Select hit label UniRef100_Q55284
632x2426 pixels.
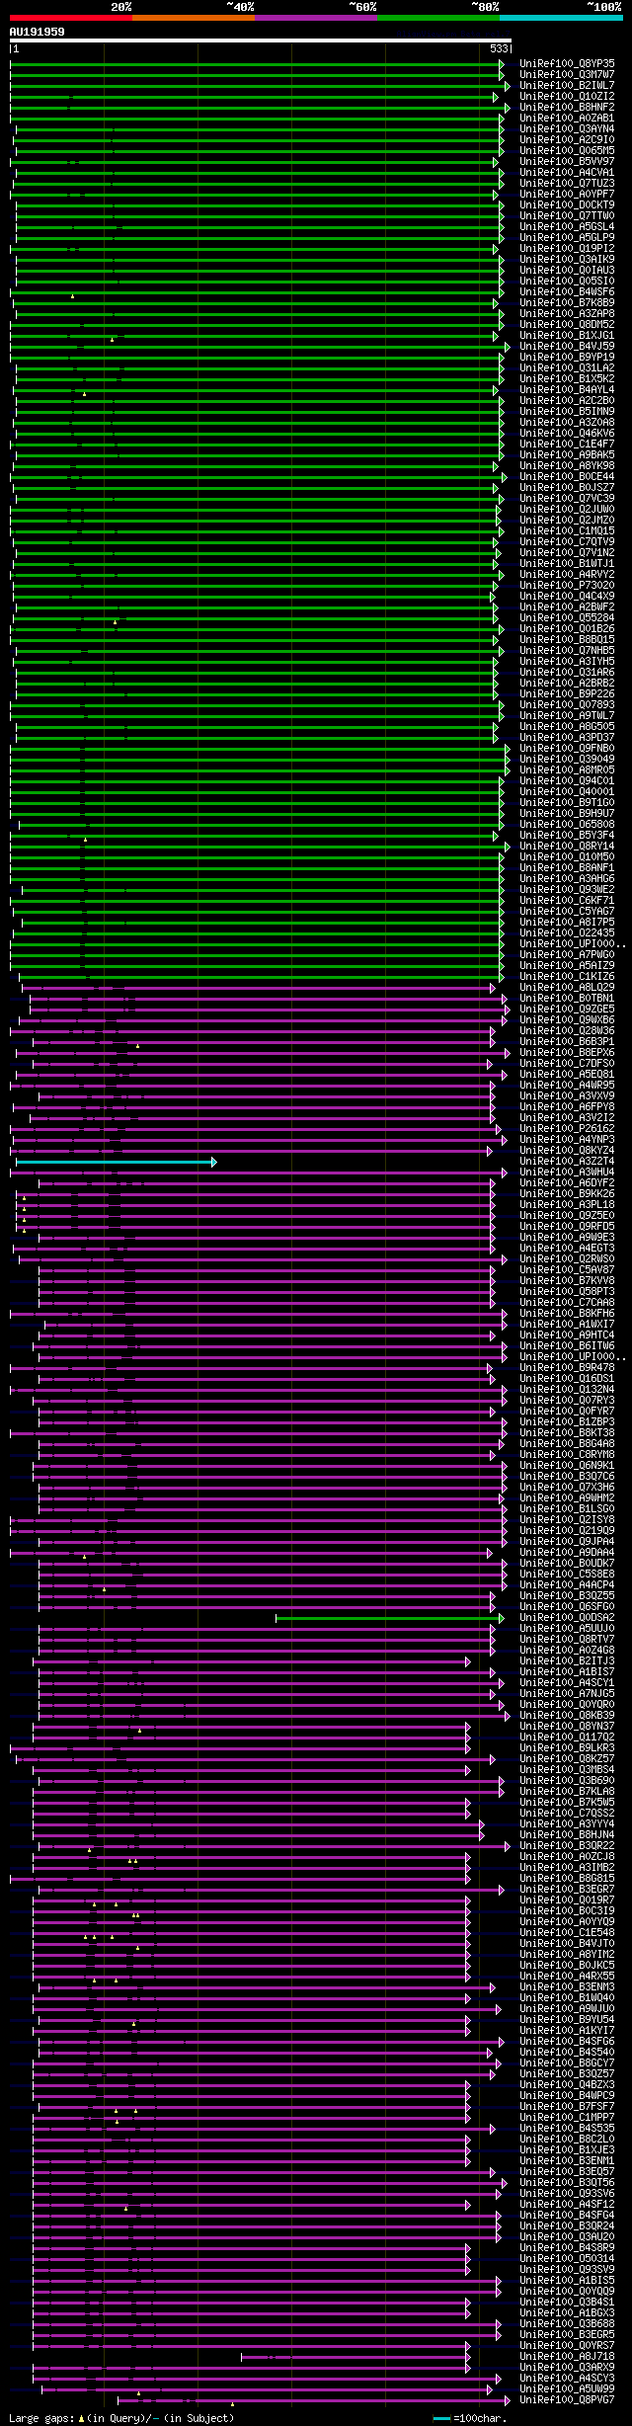coord(567,618)
